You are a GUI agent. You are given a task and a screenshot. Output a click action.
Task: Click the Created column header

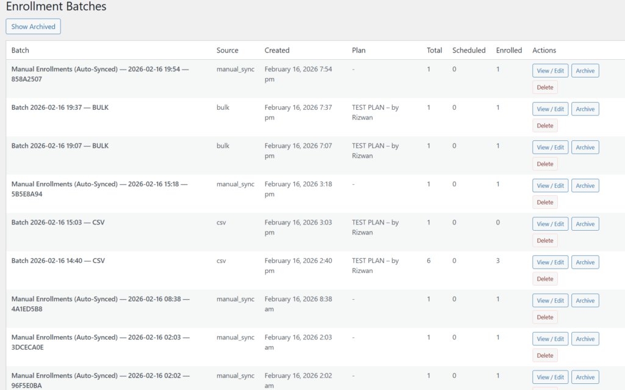(276, 50)
